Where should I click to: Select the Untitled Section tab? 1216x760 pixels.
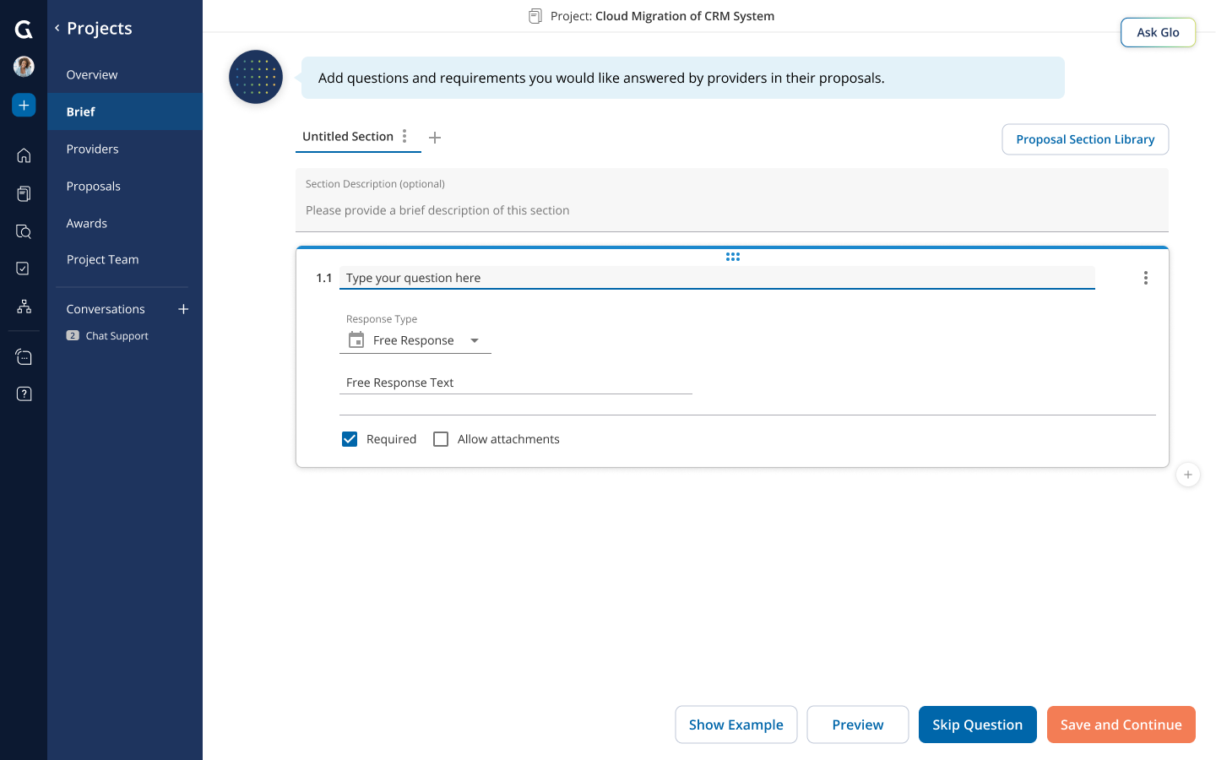coord(348,136)
